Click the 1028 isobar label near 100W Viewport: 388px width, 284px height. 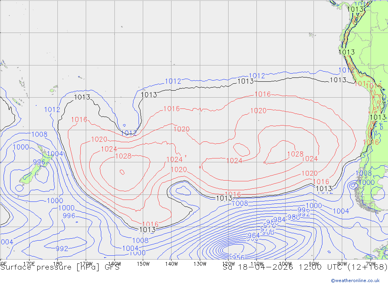[295, 154]
